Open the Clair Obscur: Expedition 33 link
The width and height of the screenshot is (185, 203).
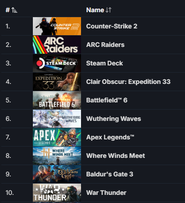128,82
